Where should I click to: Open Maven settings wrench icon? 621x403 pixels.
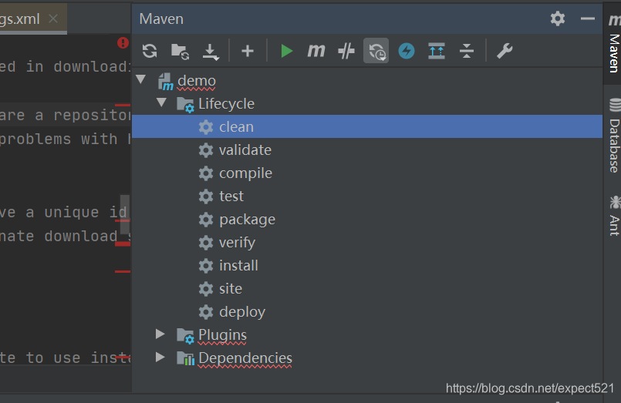coord(505,51)
